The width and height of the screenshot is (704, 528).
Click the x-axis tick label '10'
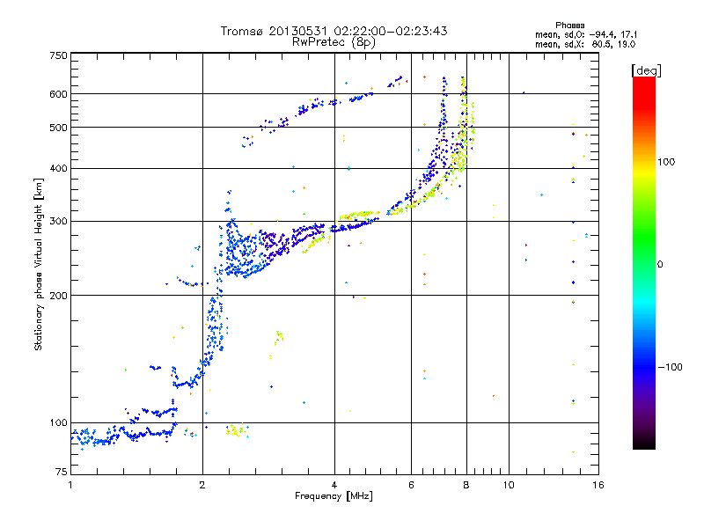tap(509, 485)
